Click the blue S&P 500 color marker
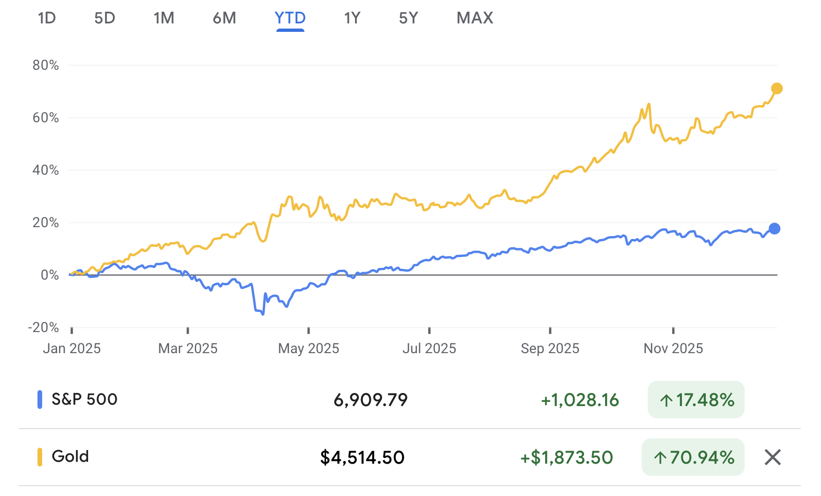 point(40,400)
